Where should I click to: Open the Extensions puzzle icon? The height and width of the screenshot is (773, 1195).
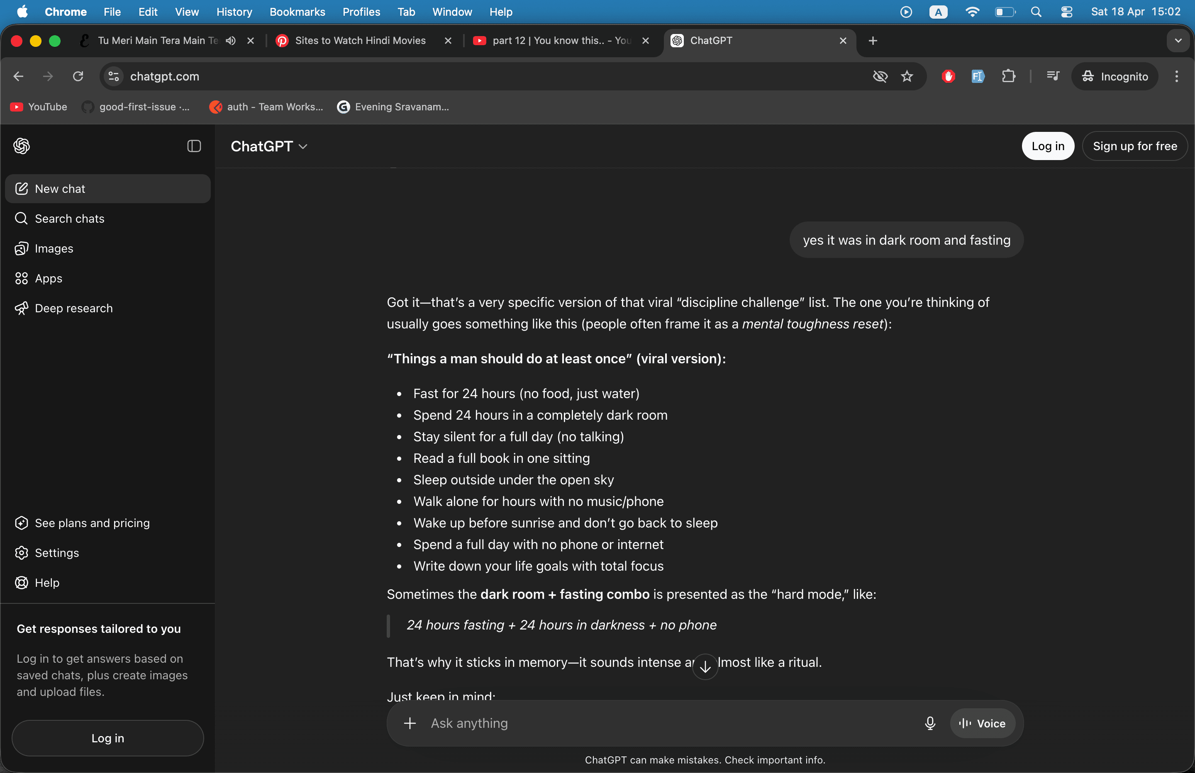1008,76
